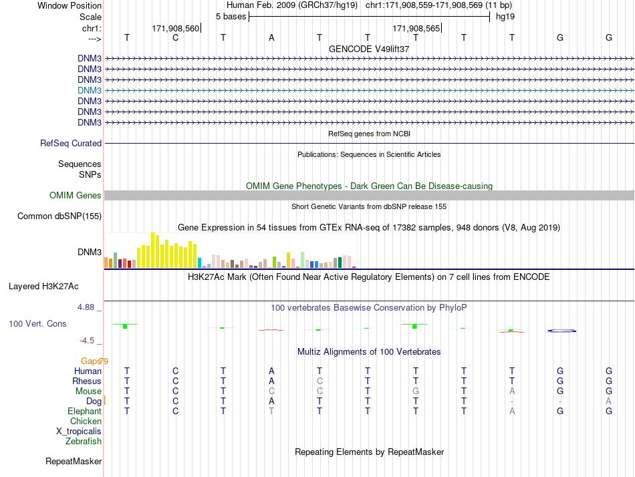Click coordinate marker 171,908,565
The width and height of the screenshot is (635, 477).
coord(416,28)
